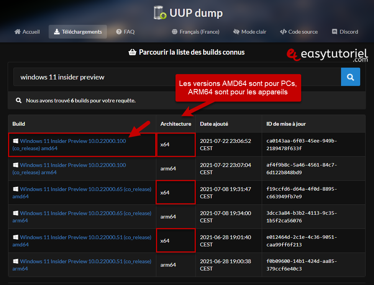The image size is (374, 285).
Task: Go to the FAQ page
Action: [125, 32]
